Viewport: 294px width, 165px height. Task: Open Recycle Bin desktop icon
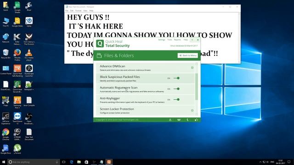click(x=6, y=54)
